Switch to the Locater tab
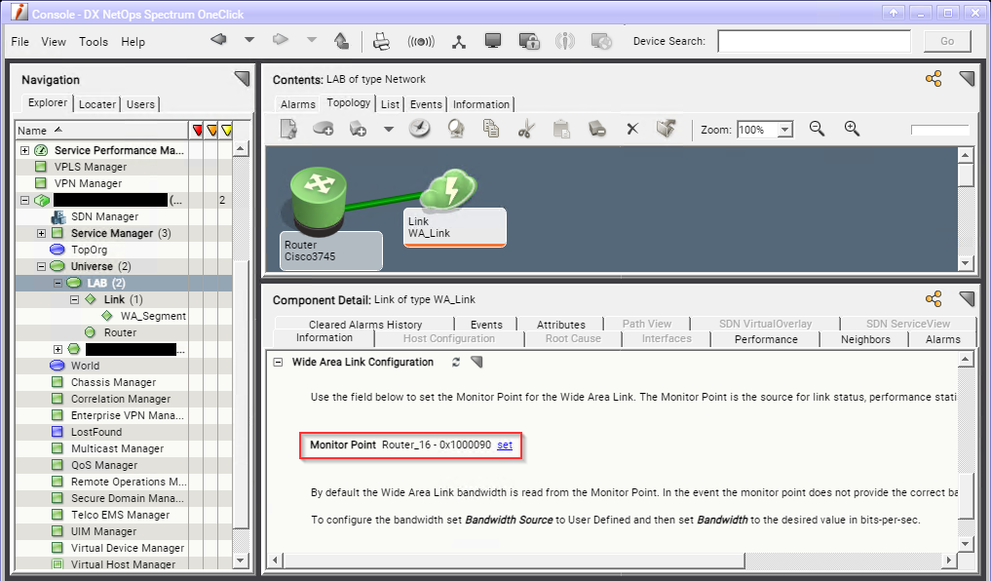 [97, 104]
